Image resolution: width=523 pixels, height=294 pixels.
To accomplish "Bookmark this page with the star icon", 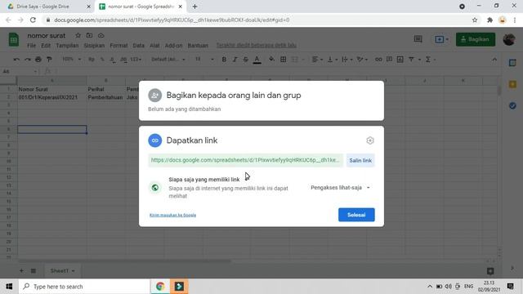I will [475, 20].
